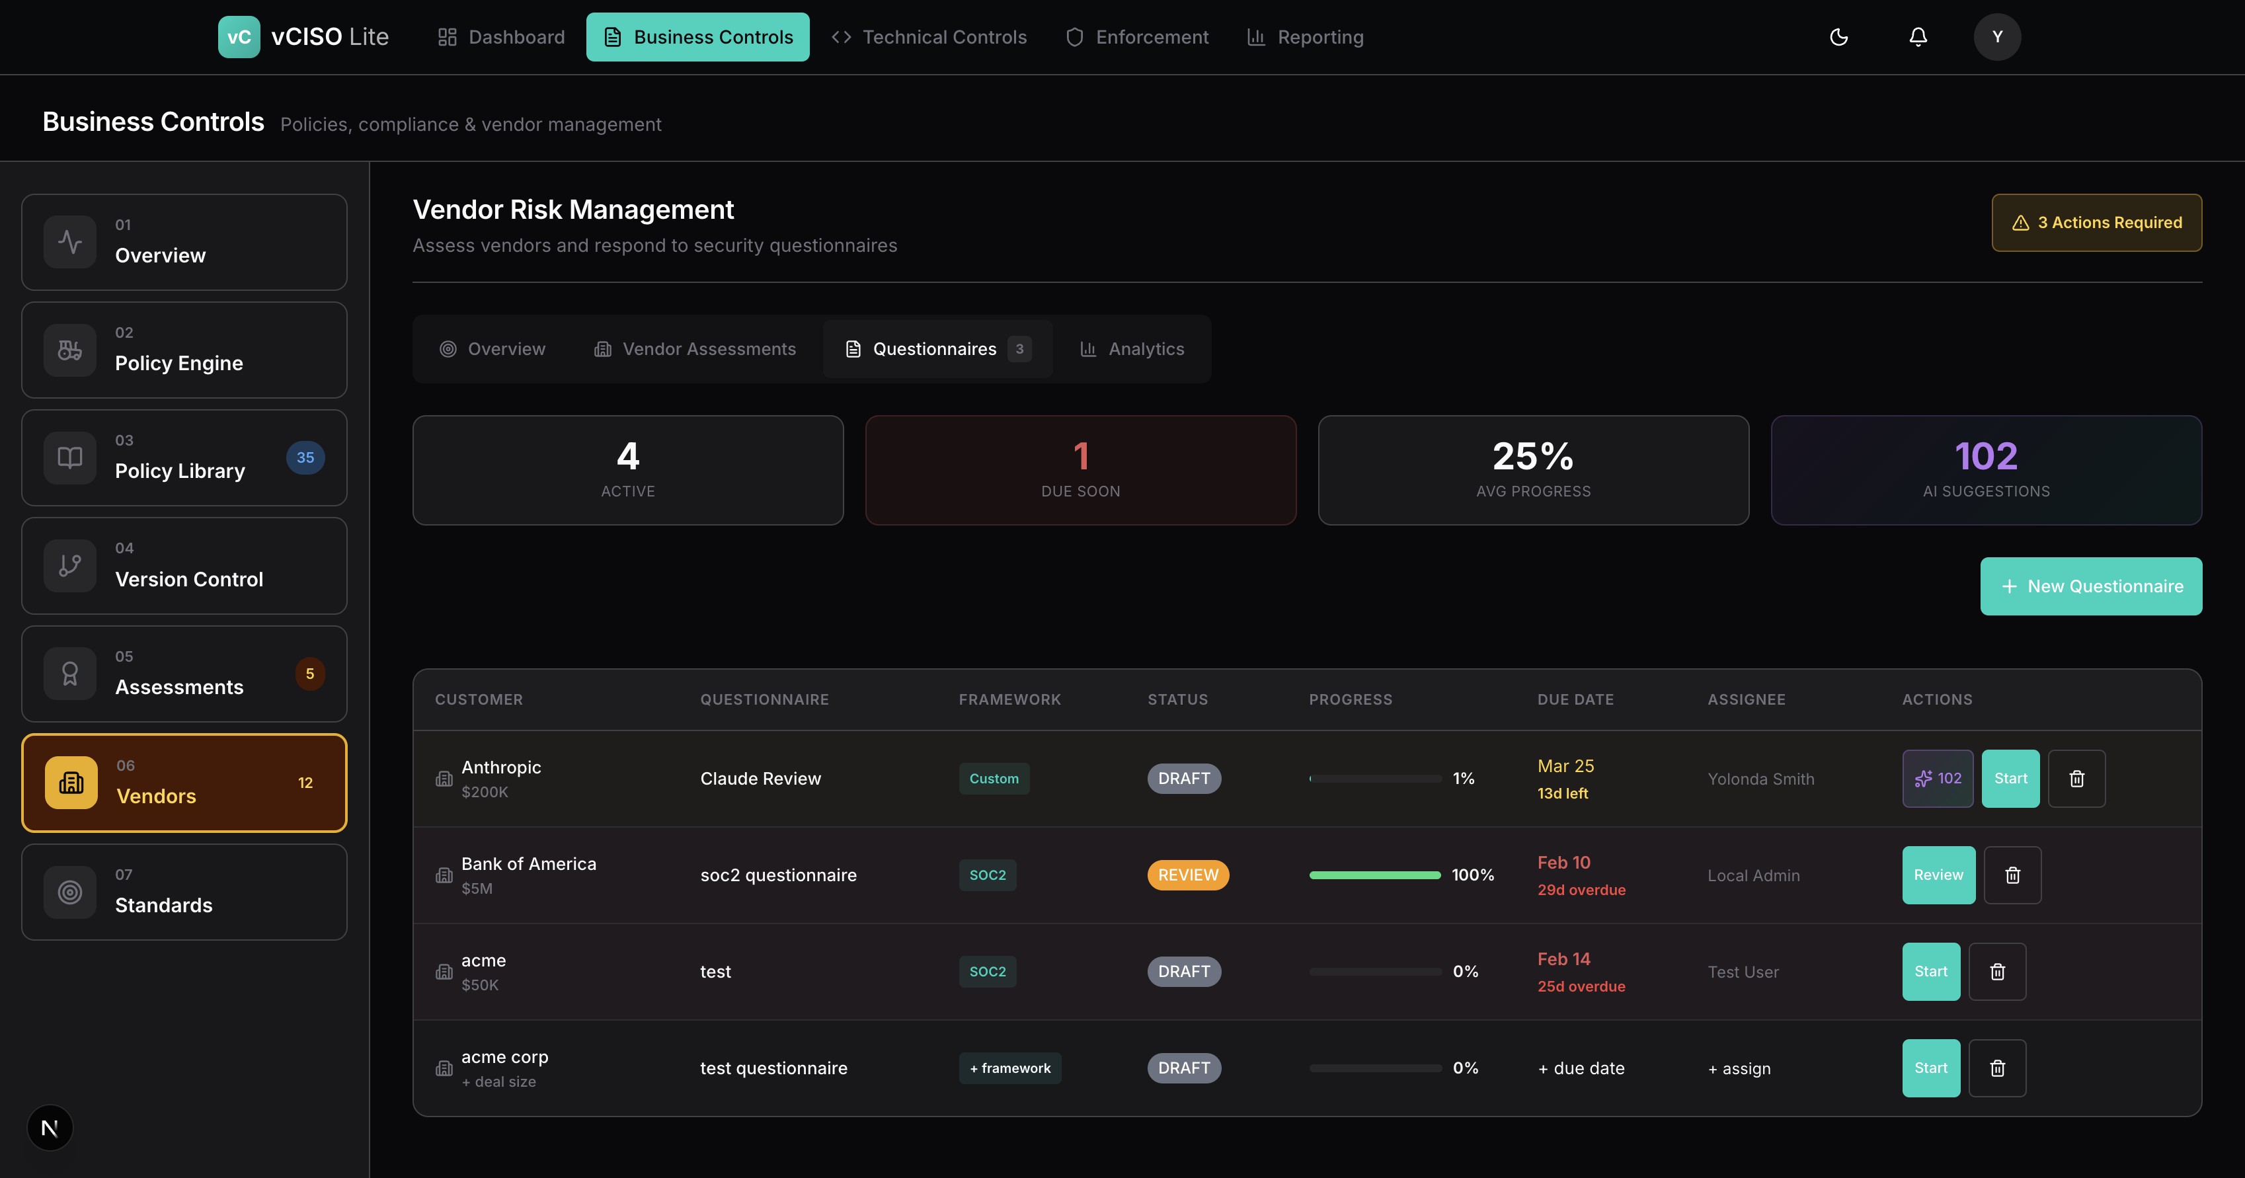Delete the Bank of America questionnaire

coord(2012,875)
